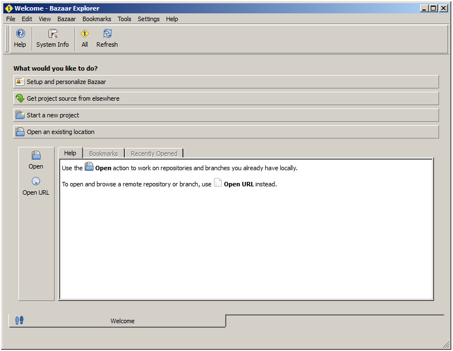Open the Bookmarks menu

(x=97, y=19)
